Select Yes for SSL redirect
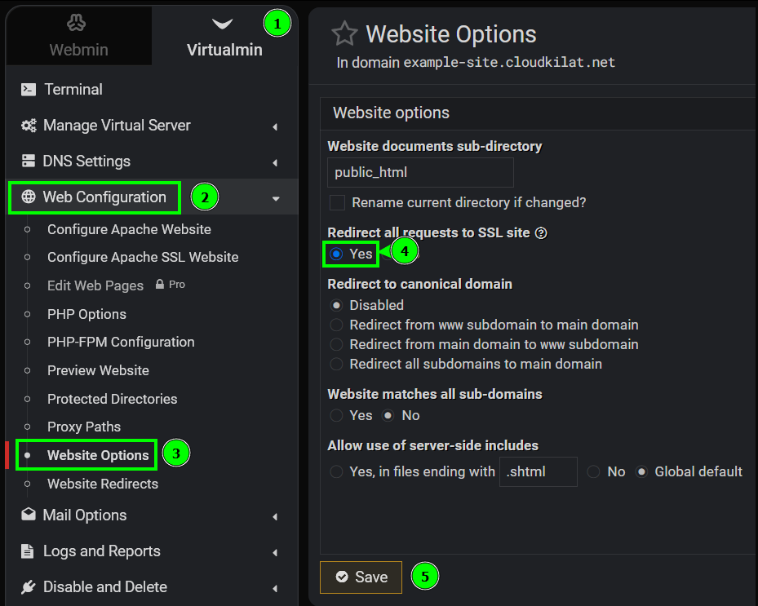 point(336,254)
